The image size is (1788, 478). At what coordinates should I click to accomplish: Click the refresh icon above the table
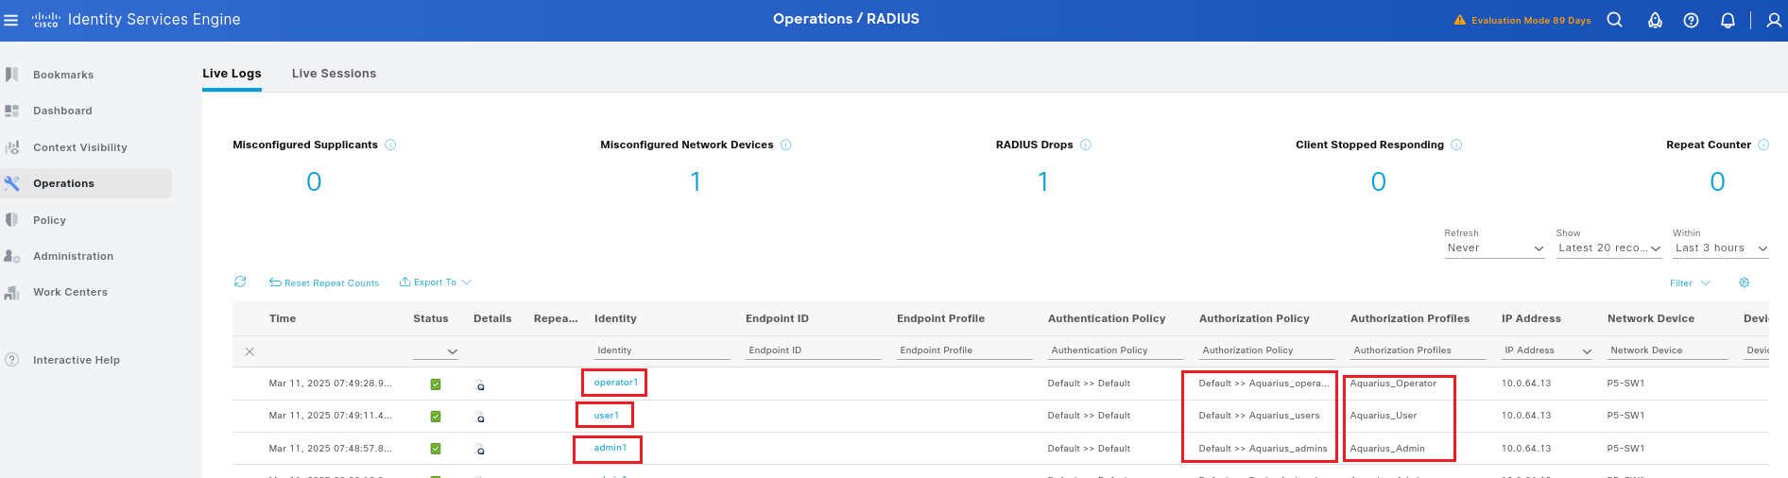point(240,282)
